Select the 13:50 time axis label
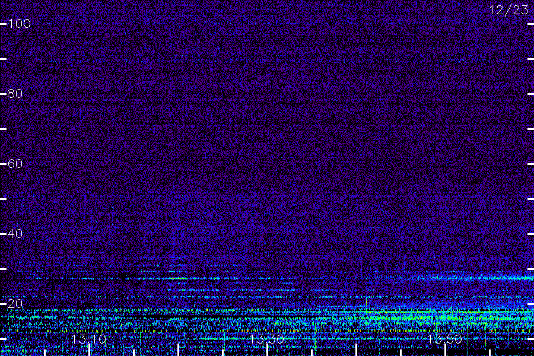 445,339
